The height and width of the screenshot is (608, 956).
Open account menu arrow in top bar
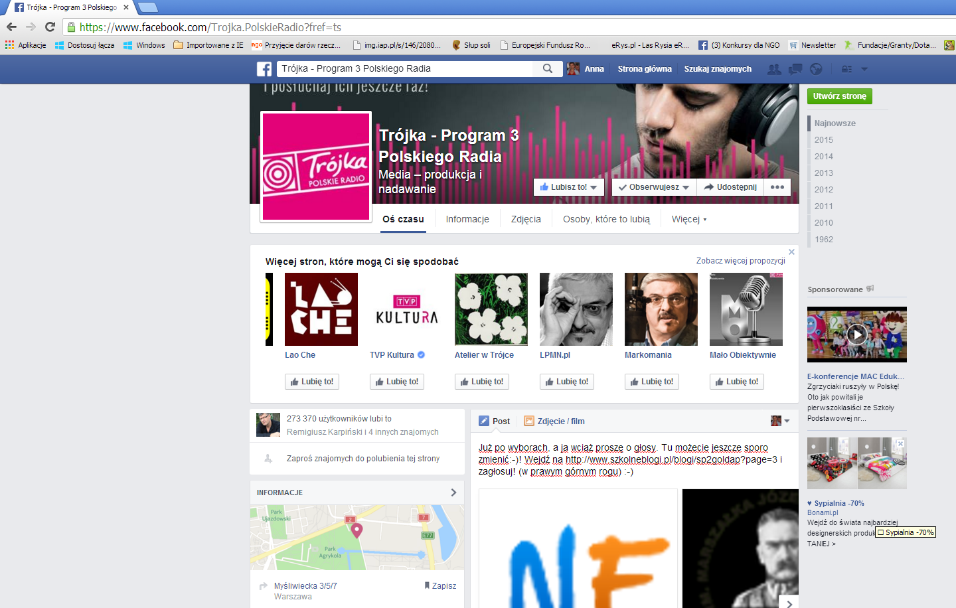tap(864, 69)
